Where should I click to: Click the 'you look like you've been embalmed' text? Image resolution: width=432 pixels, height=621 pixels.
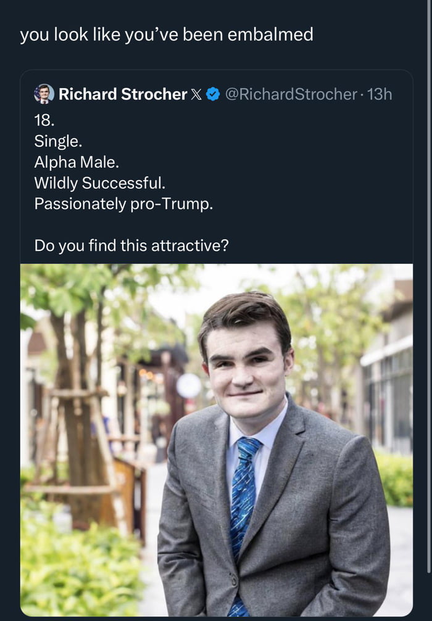point(166,35)
